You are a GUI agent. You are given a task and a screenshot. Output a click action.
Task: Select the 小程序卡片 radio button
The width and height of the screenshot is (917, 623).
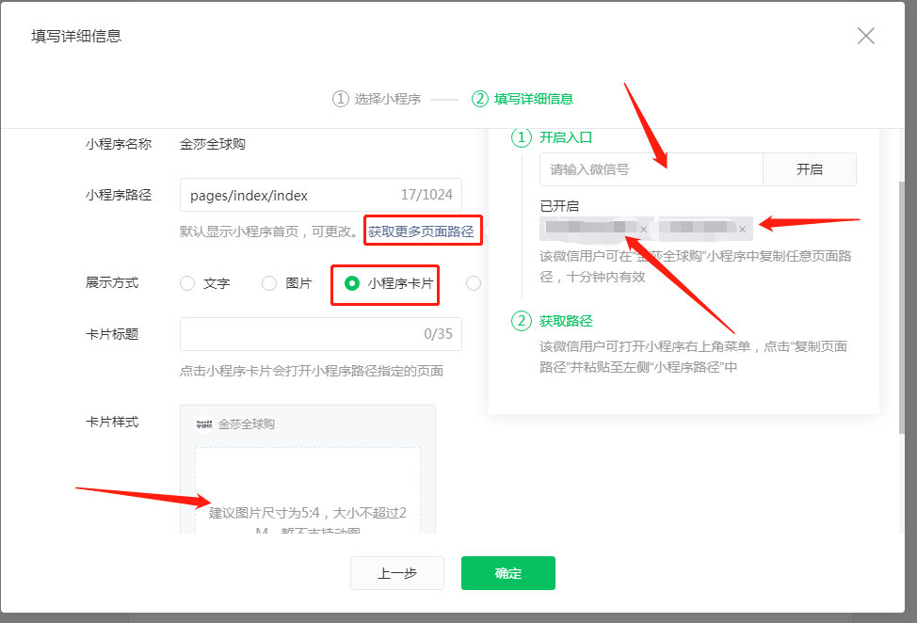[x=351, y=283]
